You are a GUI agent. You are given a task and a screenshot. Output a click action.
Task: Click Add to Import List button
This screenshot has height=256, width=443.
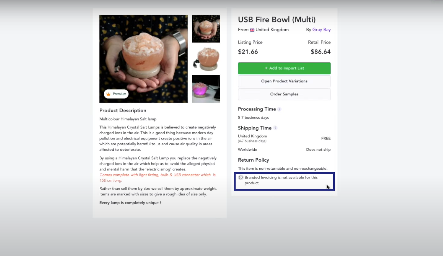point(284,68)
